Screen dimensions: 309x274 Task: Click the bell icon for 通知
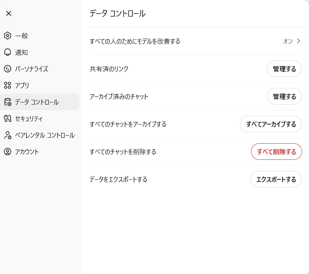click(x=7, y=52)
